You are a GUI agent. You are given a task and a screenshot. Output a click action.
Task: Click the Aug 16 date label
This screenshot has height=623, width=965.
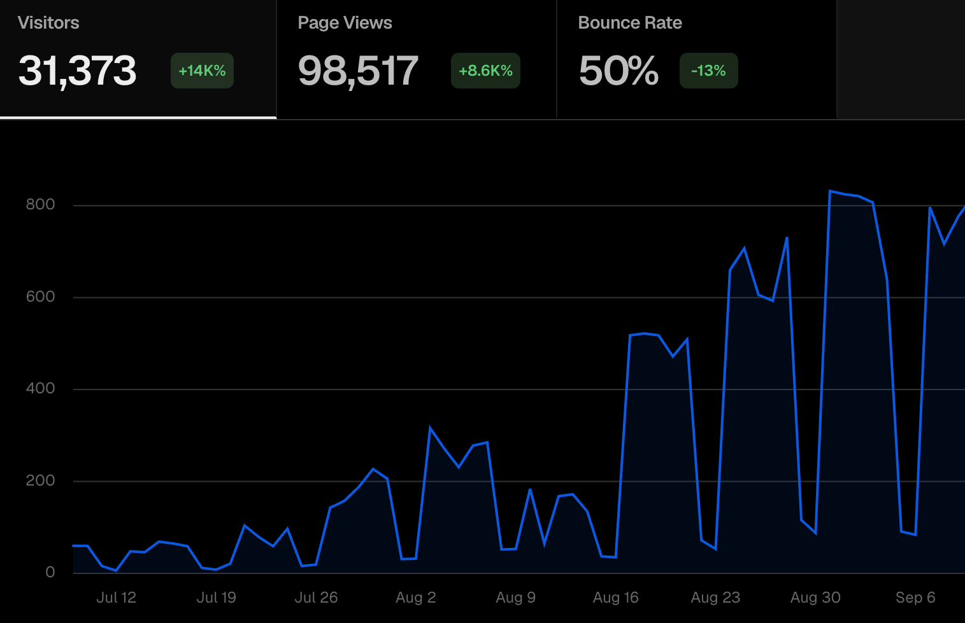pyautogui.click(x=616, y=598)
